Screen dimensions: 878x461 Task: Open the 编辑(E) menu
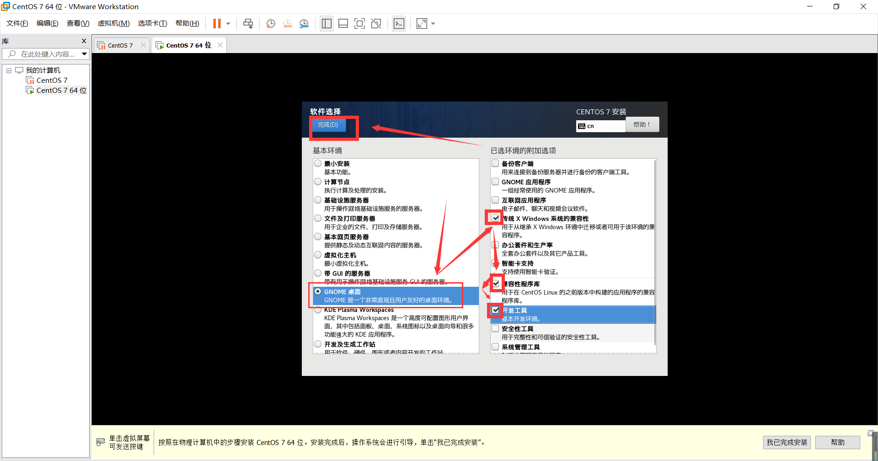48,23
